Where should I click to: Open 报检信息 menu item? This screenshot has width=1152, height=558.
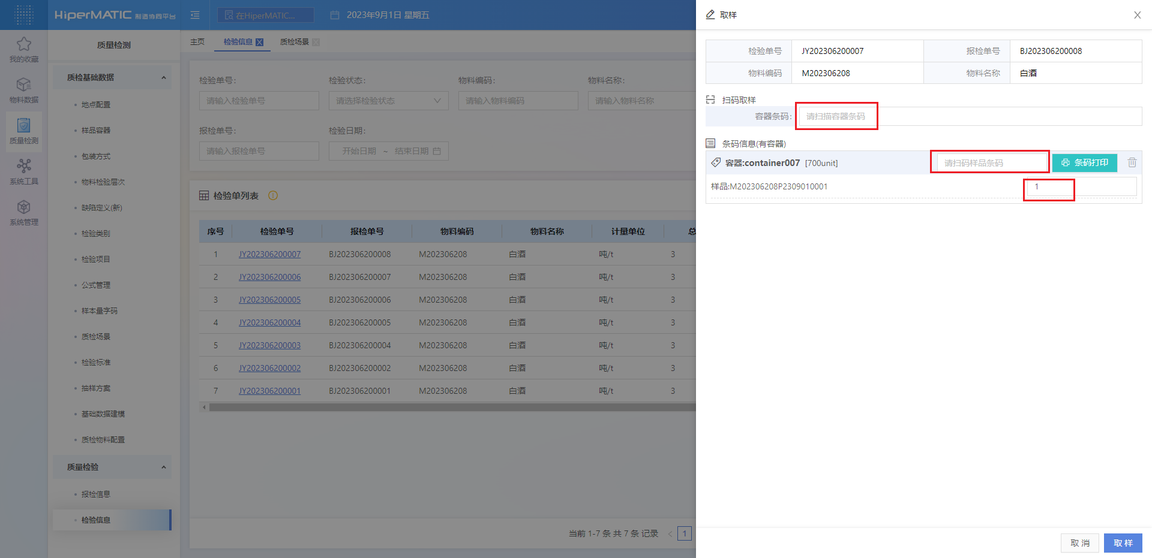coord(96,494)
